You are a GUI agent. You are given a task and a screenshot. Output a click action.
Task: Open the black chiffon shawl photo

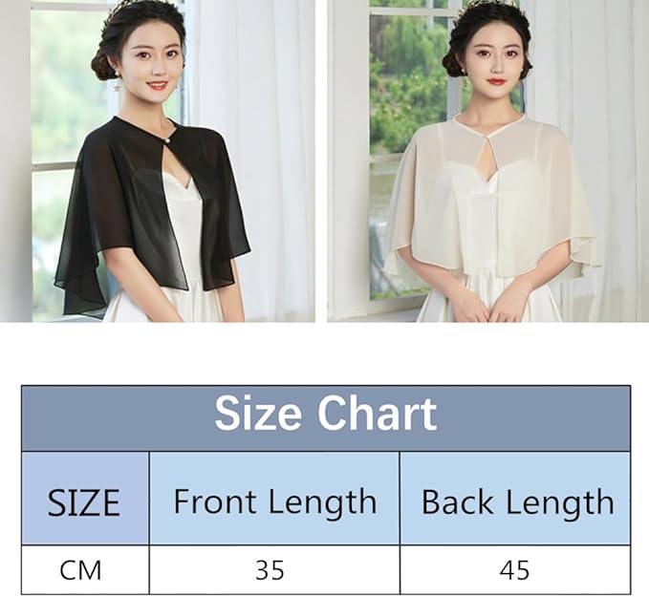(158, 160)
